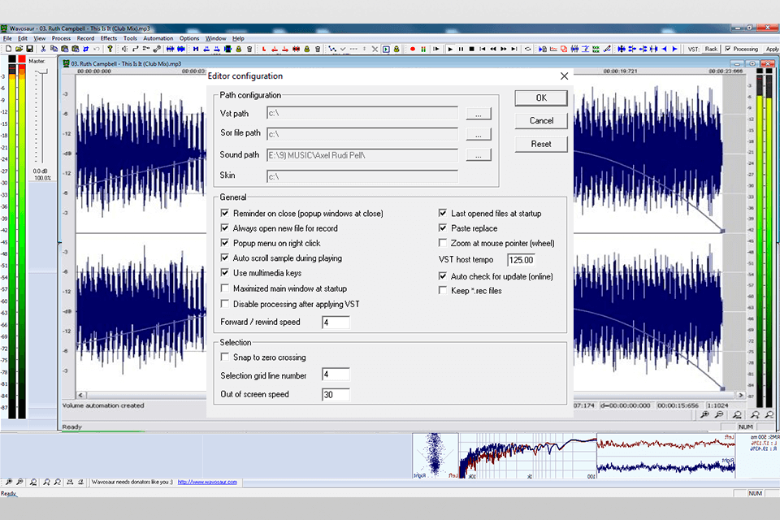Click the yellow Help question mark icon
This screenshot has width=780, height=520.
(x=110, y=49)
